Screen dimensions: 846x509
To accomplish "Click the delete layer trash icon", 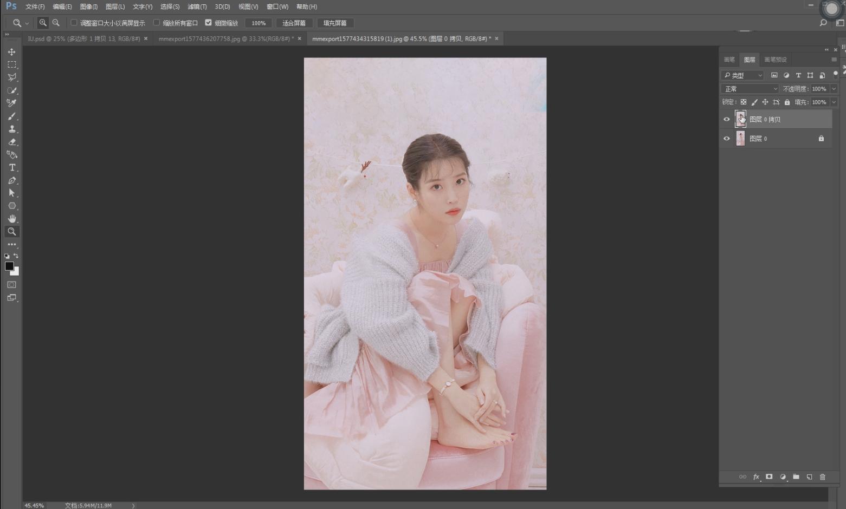I will click(822, 477).
